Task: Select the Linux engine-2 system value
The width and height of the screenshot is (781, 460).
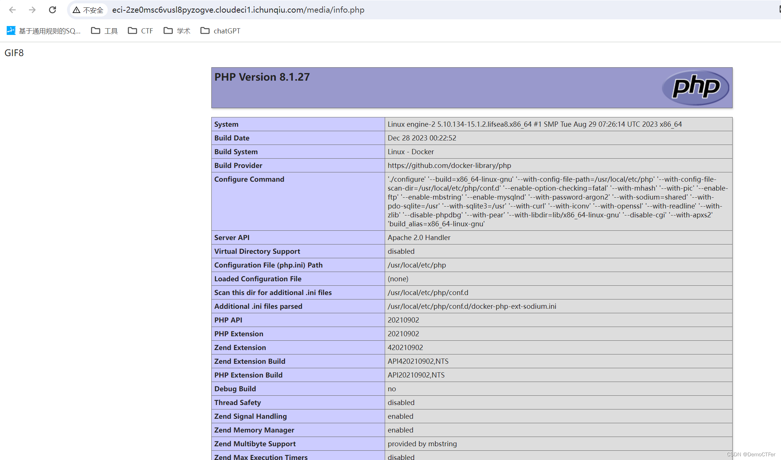Action: pos(535,124)
